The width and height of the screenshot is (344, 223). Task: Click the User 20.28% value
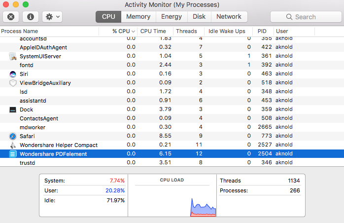(115, 190)
